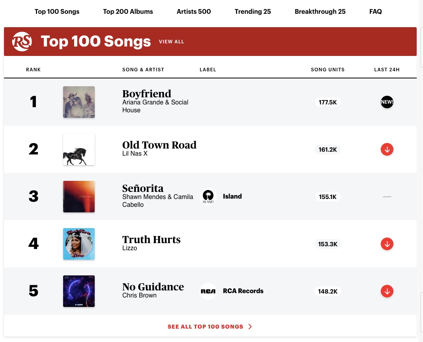Click the red down arrow for Old Town Road
Image resolution: width=423 pixels, height=342 pixels.
coord(387,149)
